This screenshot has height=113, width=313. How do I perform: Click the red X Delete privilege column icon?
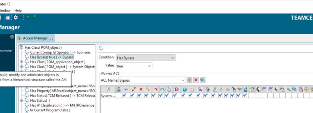coord(141,89)
